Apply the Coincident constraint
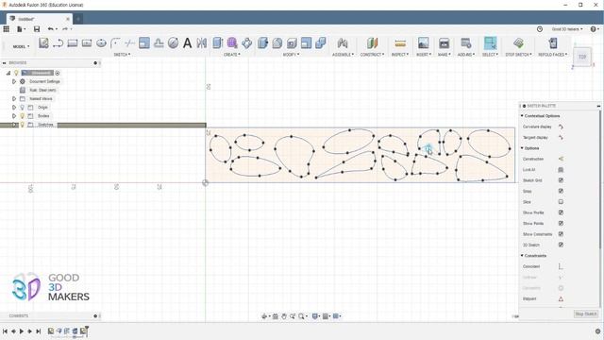Image resolution: width=604 pixels, height=340 pixels. coord(561,266)
